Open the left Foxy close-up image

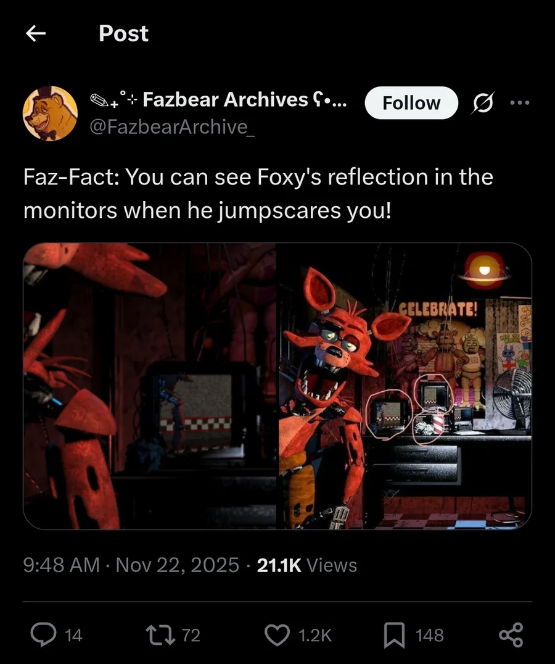149,386
